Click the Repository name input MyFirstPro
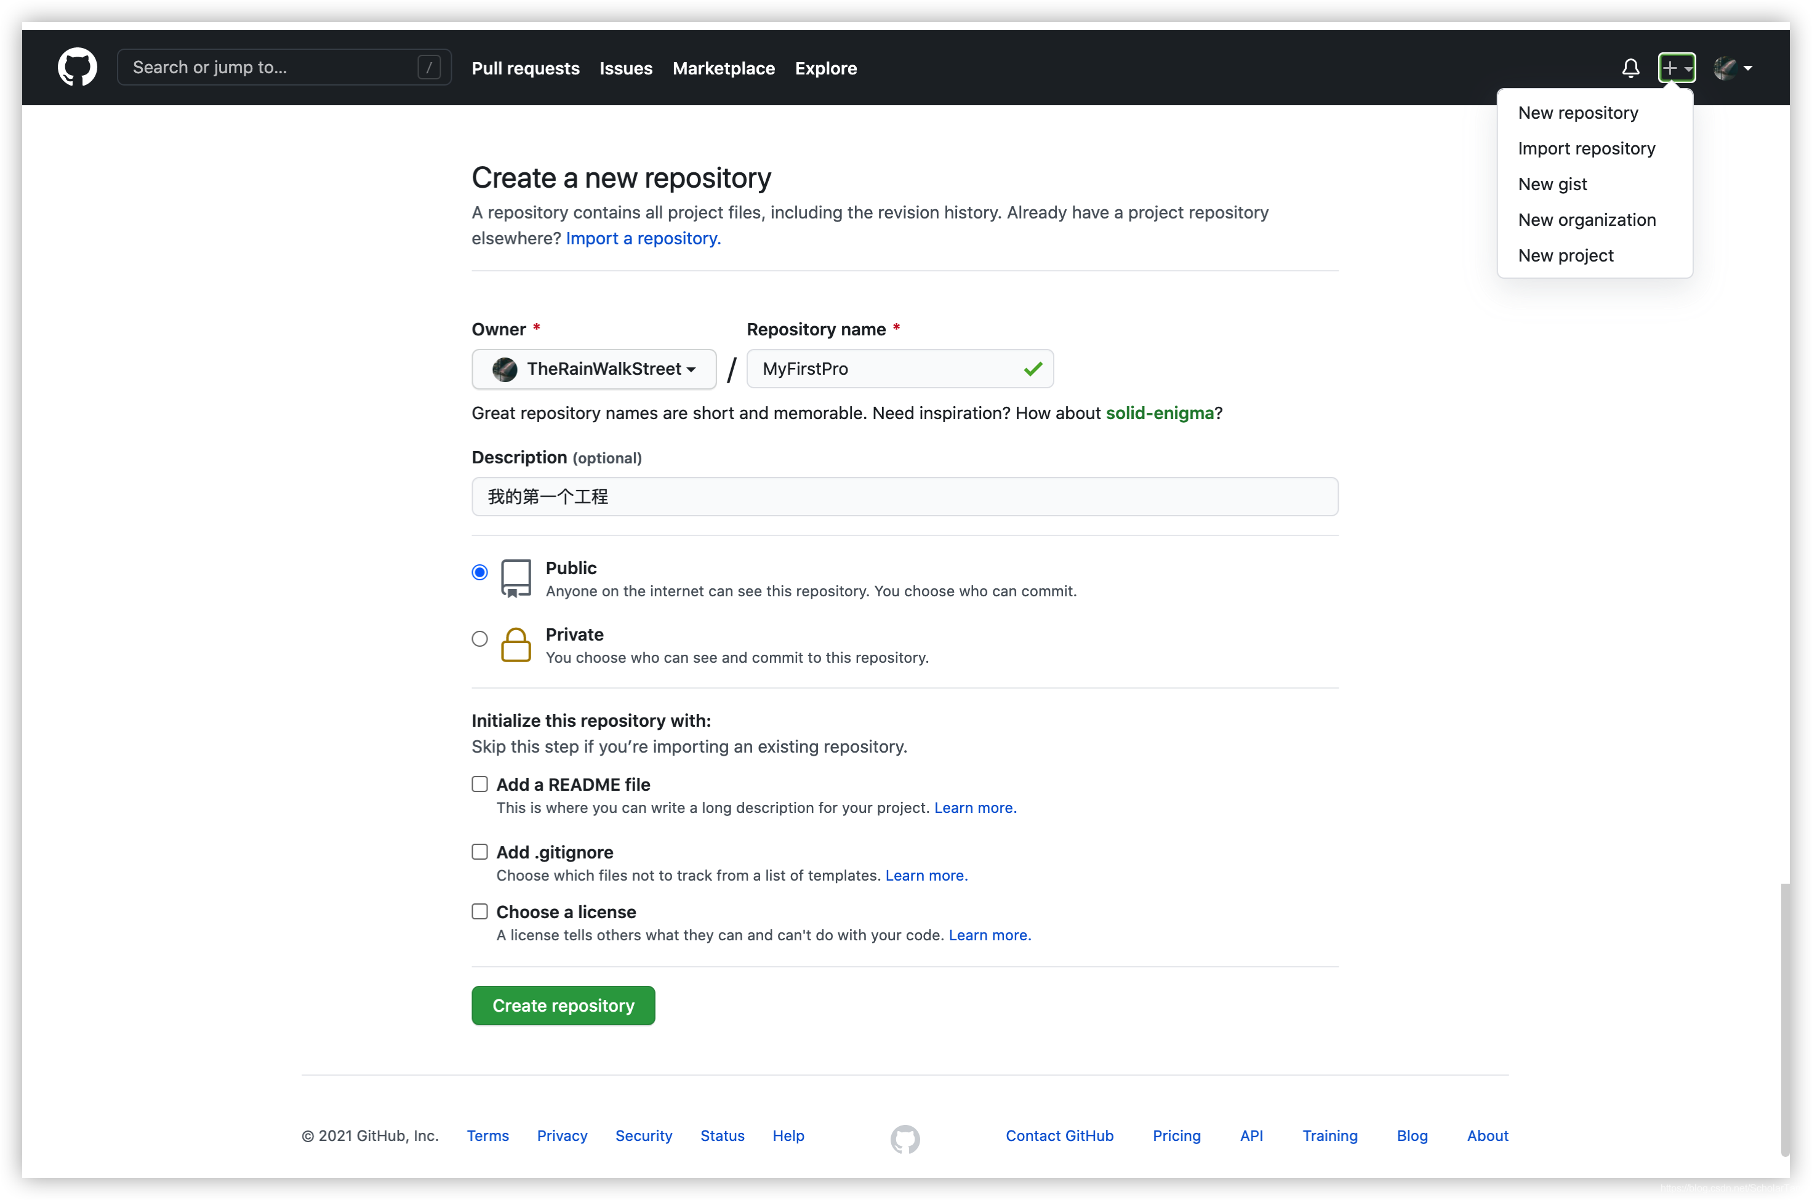This screenshot has height=1200, width=1812. click(x=899, y=369)
